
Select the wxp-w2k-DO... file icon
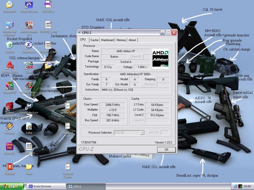[x=29, y=146]
